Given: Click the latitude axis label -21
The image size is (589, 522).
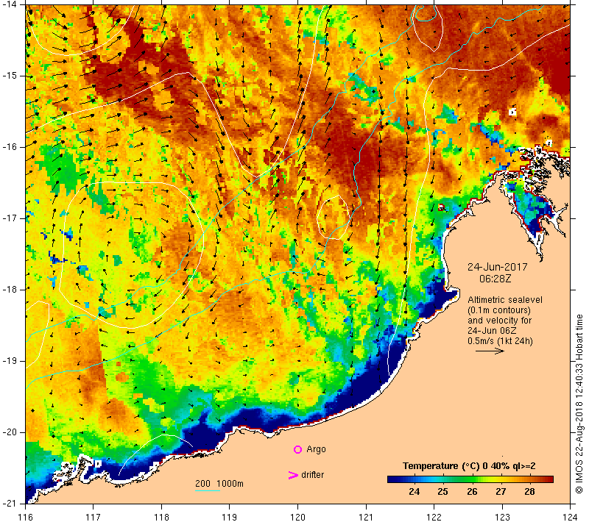Looking at the screenshot, I should click(10, 503).
